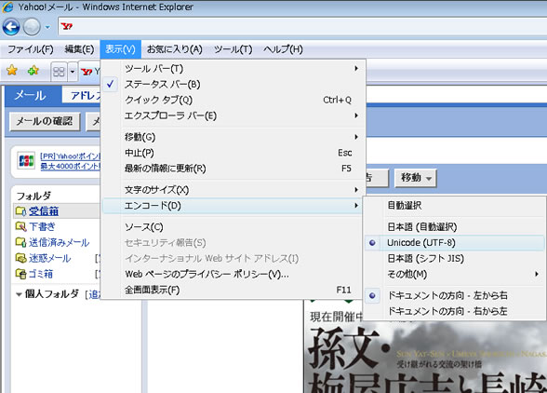Click the greyed Forward navigation button
The image size is (547, 393).
click(32, 27)
